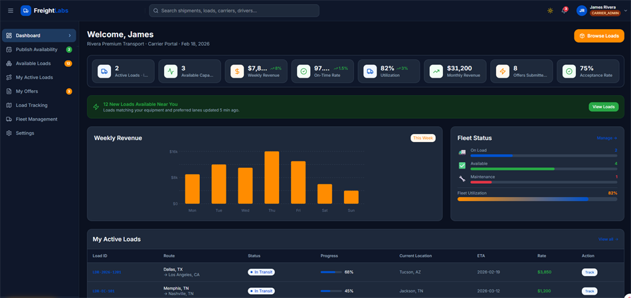Click the My Offers document icon
Image resolution: width=631 pixels, height=298 pixels.
9,92
